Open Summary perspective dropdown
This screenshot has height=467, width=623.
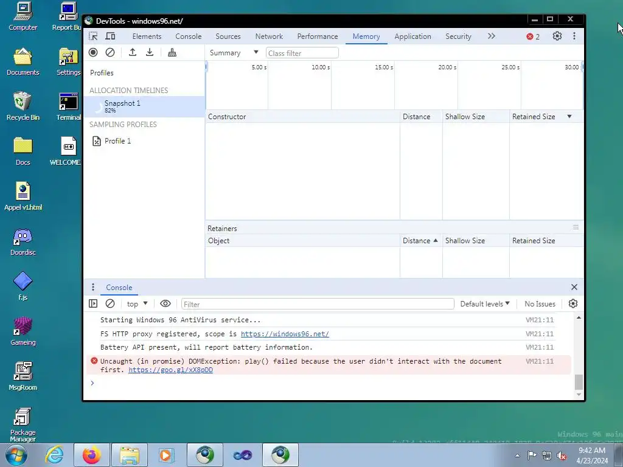234,53
